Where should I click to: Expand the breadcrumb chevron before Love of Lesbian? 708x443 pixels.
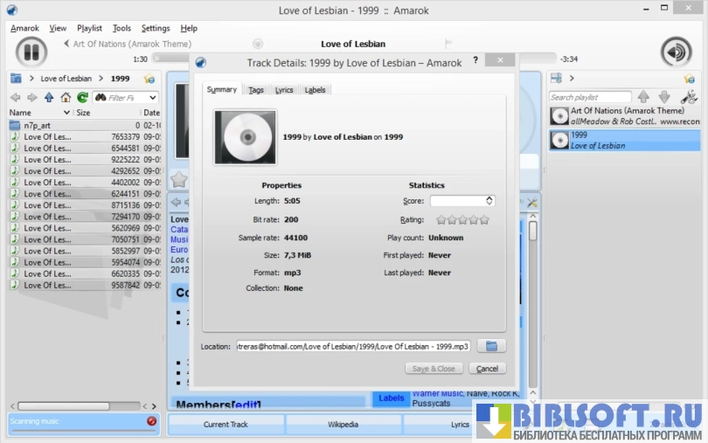pos(31,78)
